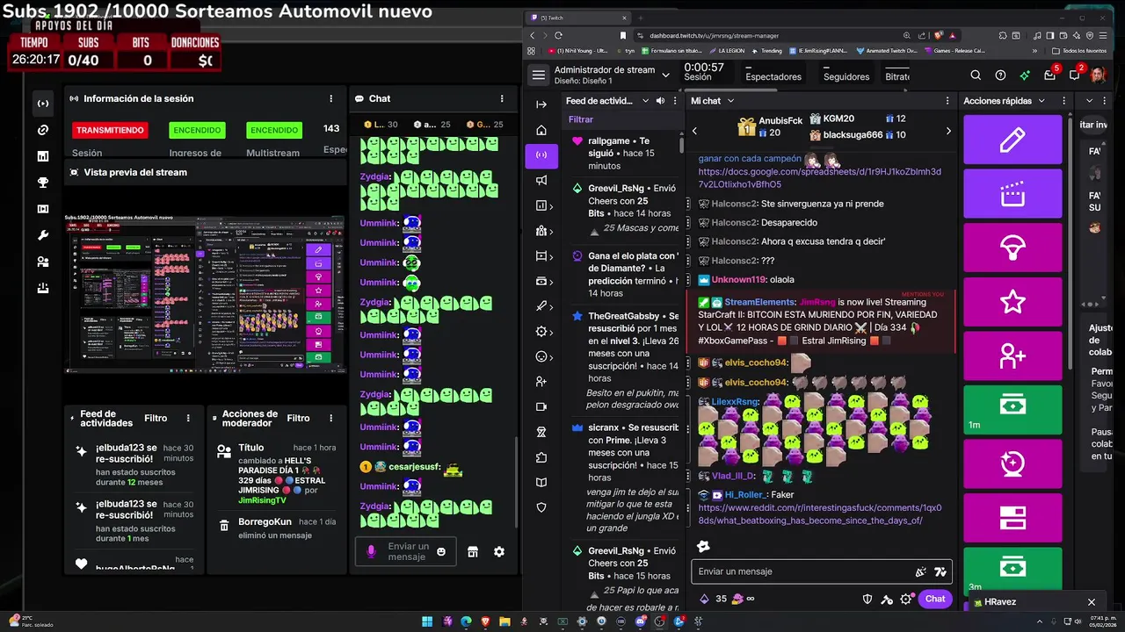This screenshot has height=632, width=1125.
Task: Open left window Chat three-dot menu
Action: [502, 99]
